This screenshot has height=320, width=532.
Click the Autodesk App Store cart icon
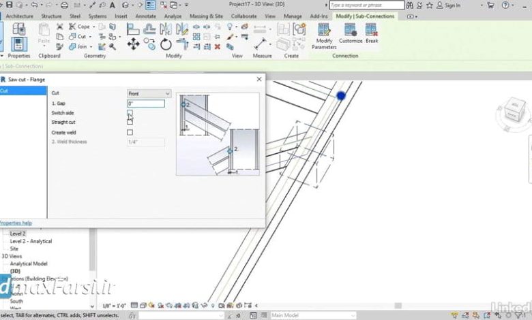490,5
